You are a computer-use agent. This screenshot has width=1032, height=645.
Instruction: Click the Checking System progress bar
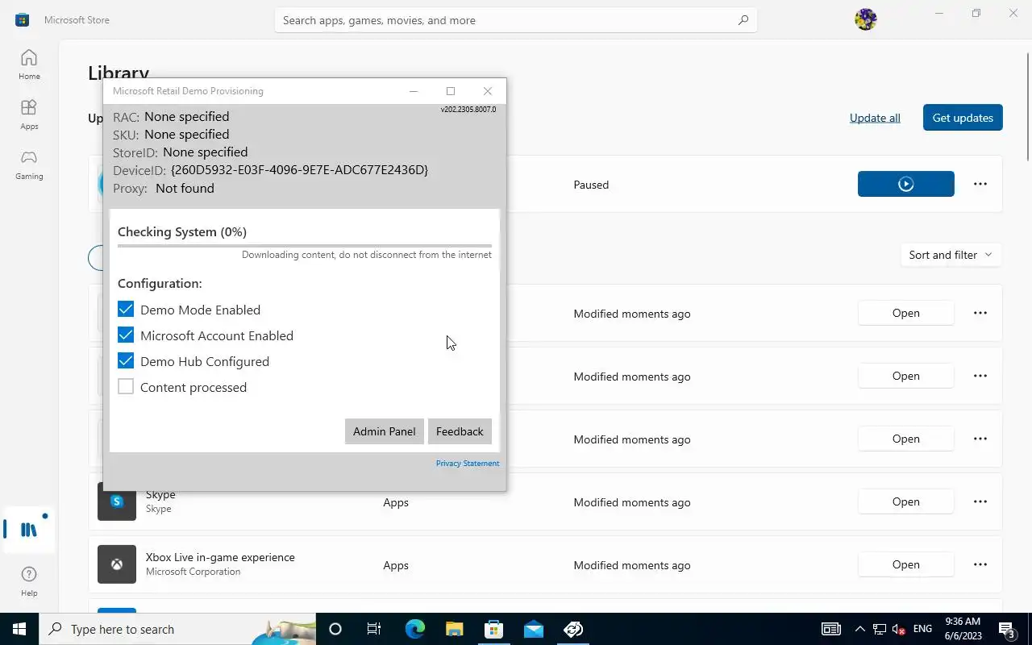tap(305, 245)
